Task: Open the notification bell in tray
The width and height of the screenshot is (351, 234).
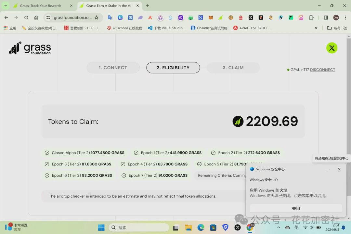Action: pos(343,227)
